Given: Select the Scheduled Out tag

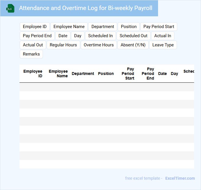Looking at the screenshot, I should point(133,36).
